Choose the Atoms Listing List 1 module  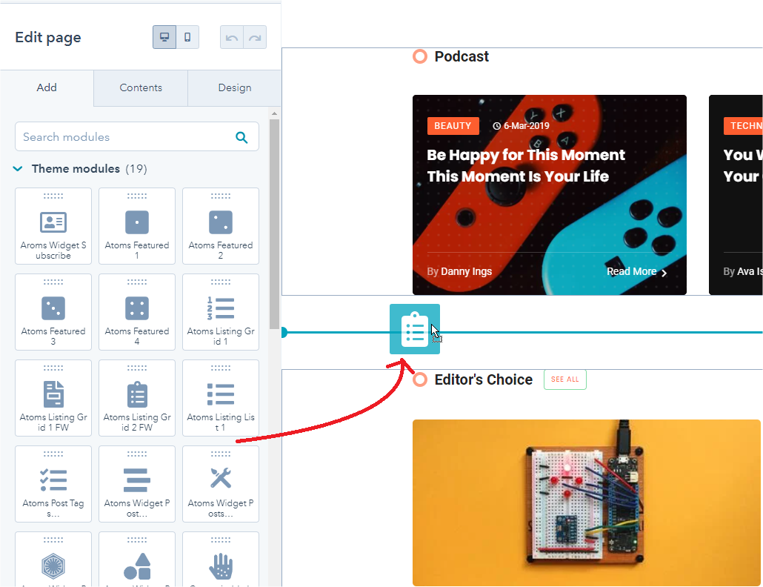(x=221, y=398)
